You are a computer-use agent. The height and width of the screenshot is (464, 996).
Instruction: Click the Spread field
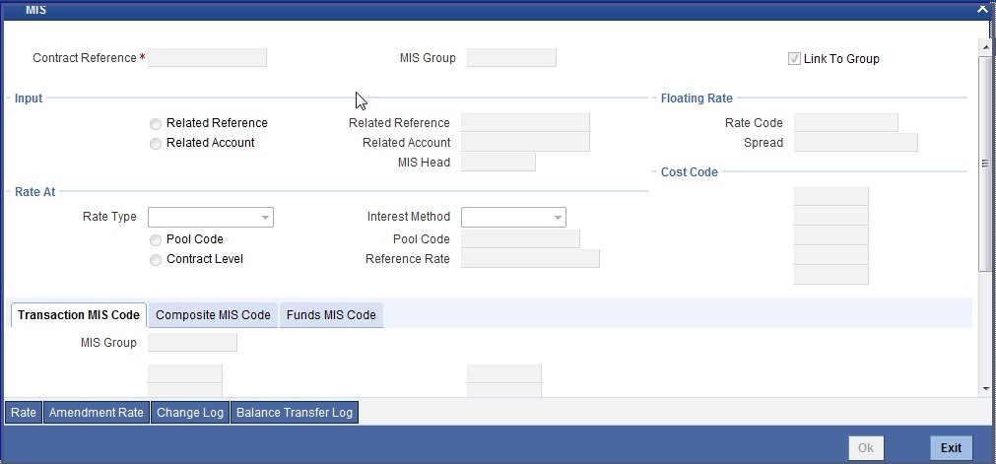pos(856,143)
